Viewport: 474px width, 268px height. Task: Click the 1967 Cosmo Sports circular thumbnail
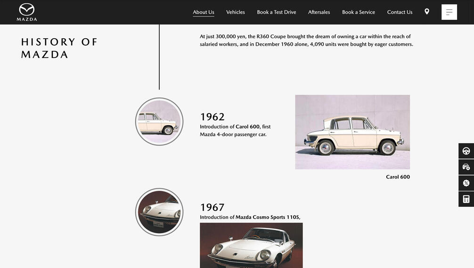(x=159, y=212)
